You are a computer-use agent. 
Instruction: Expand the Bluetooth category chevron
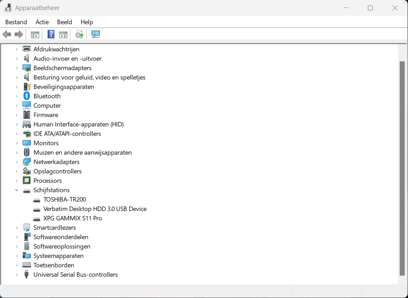(x=17, y=96)
